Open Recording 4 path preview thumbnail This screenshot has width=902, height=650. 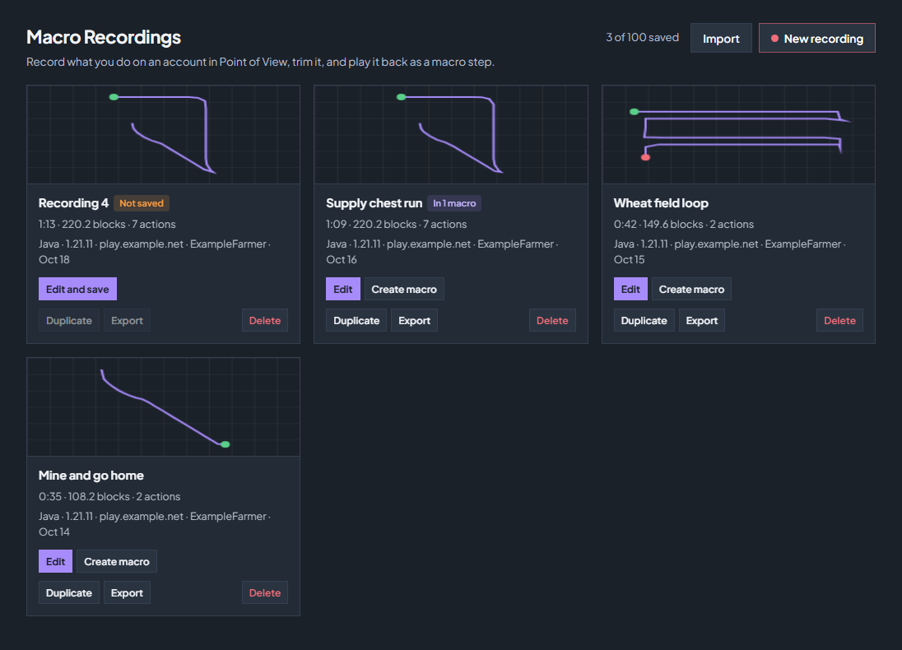coord(164,135)
